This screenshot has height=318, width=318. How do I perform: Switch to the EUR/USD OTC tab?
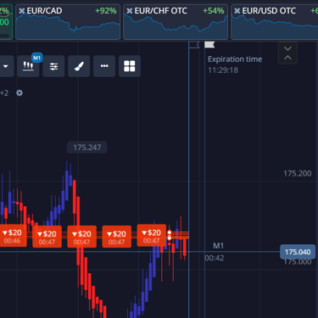pyautogui.click(x=275, y=22)
